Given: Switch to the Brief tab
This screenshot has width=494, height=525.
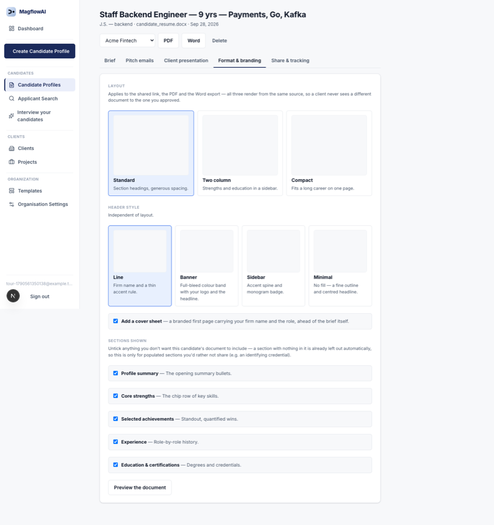Looking at the screenshot, I should [x=110, y=61].
